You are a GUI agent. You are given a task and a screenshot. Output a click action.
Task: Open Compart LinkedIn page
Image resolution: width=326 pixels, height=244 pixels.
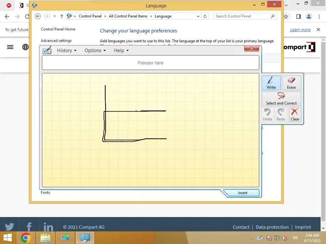coord(48,227)
